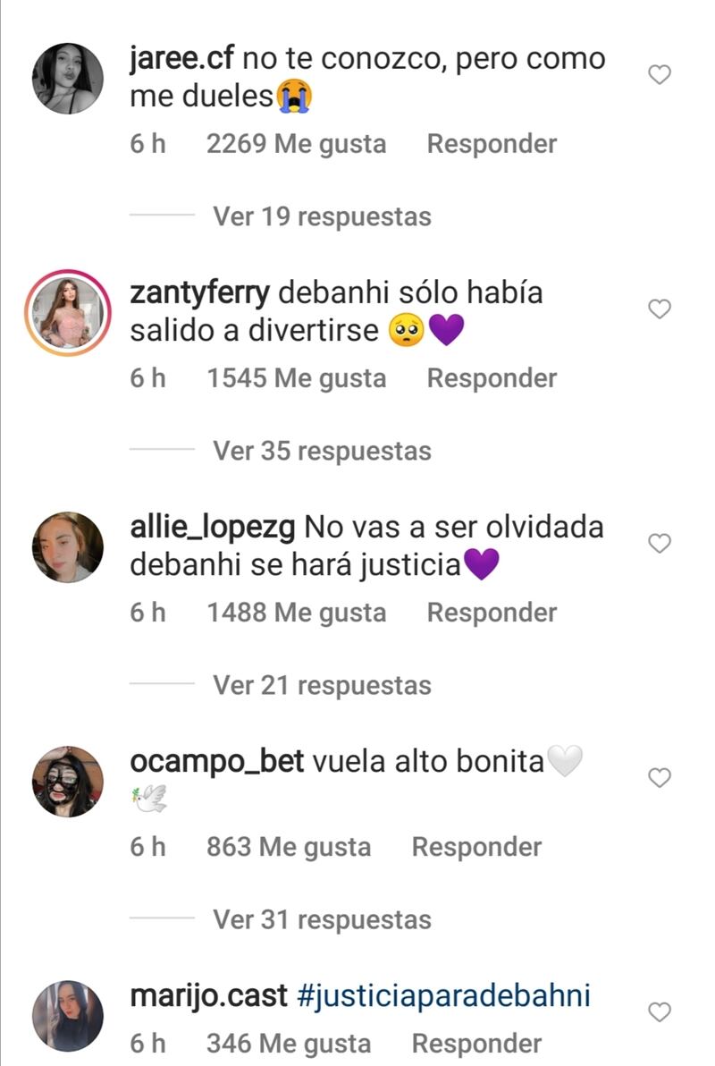Expand 'Ver 35 respuestas' replies
Viewport: 715px width, 1066px height.
pos(322,451)
